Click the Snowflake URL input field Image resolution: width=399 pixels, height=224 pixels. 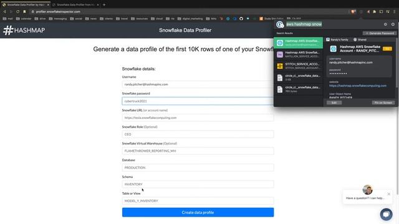tap(198, 118)
